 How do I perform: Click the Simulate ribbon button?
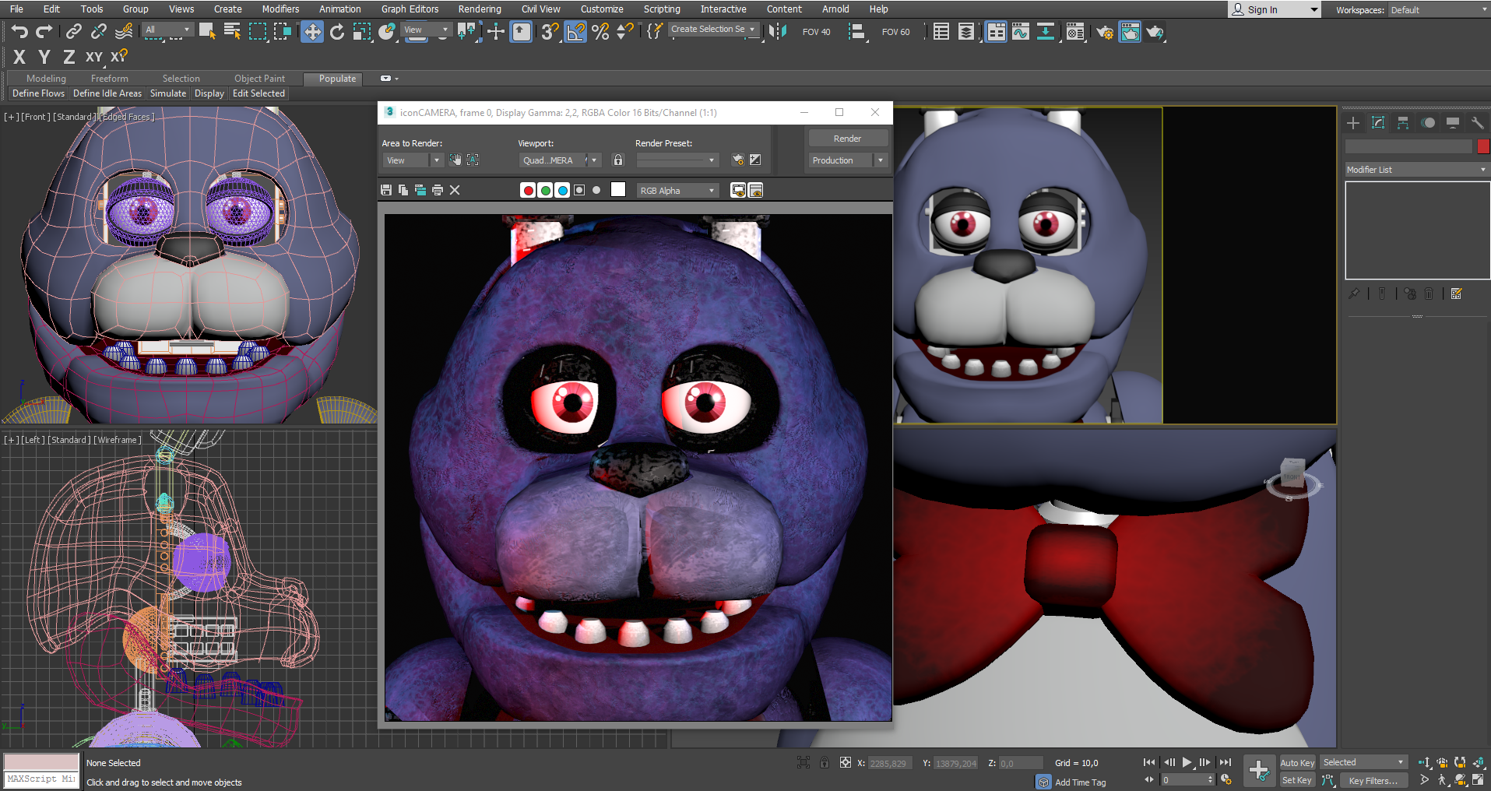coord(168,93)
